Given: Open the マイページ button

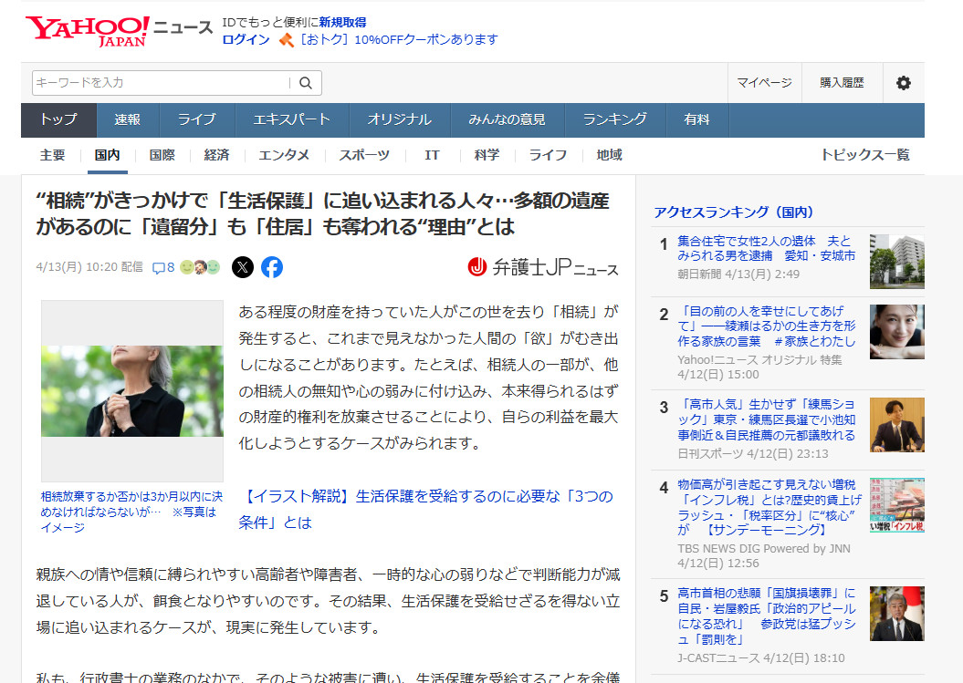Looking at the screenshot, I should click(x=764, y=83).
